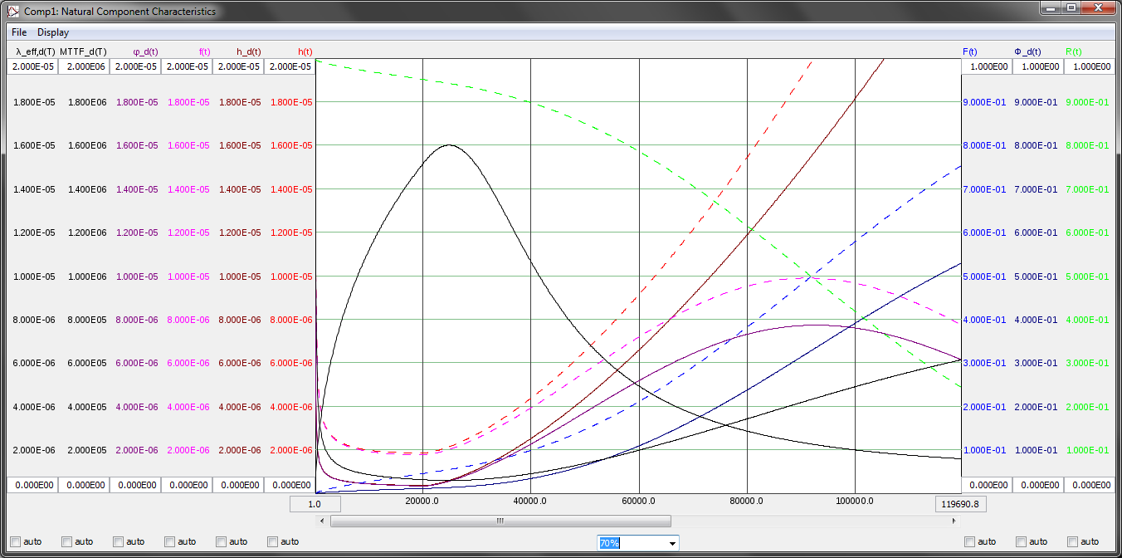The height and width of the screenshot is (558, 1122).
Task: Click the scrollbar's left arrow button
Action: pos(322,521)
